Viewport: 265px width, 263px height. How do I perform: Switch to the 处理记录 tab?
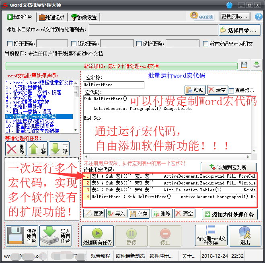[x=52, y=17]
